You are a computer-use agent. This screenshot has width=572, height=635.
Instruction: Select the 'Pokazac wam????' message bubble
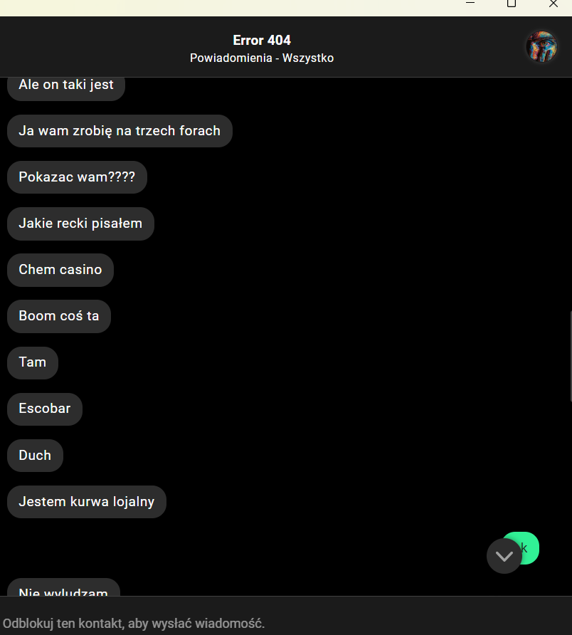[77, 177]
